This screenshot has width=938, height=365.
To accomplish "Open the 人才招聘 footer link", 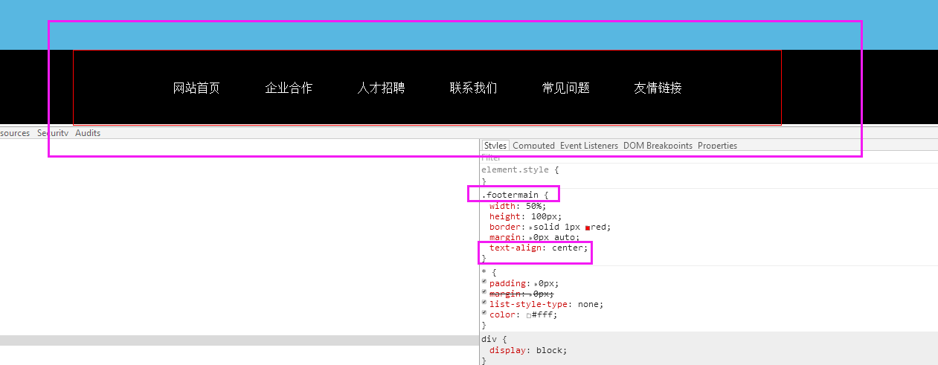I will coord(381,88).
